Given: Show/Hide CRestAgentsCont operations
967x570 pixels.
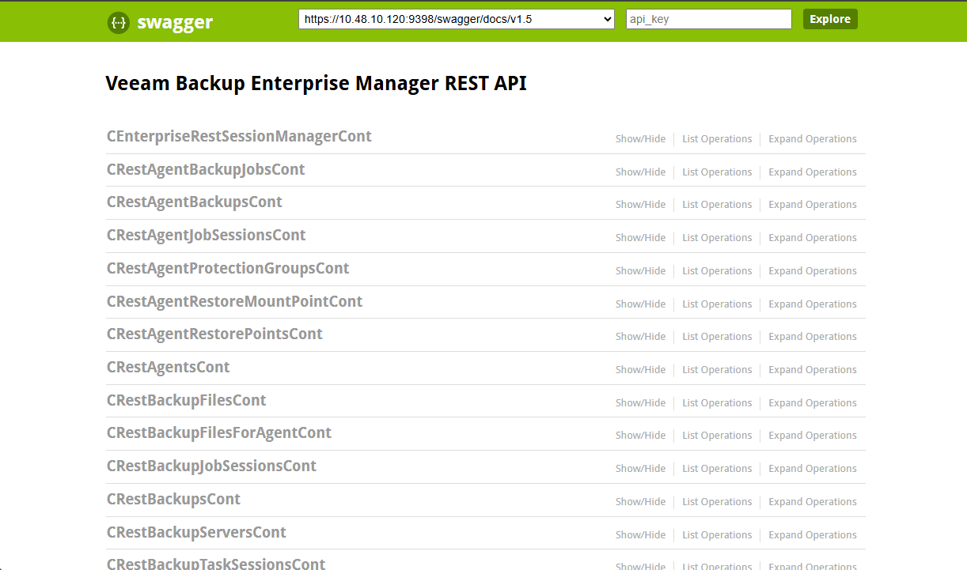Looking at the screenshot, I should [641, 370].
